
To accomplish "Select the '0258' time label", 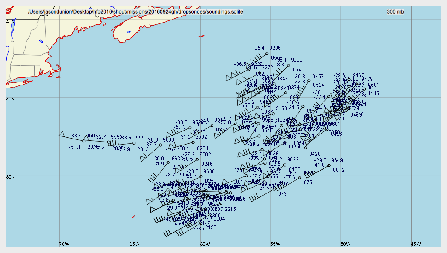I will coord(211,181).
